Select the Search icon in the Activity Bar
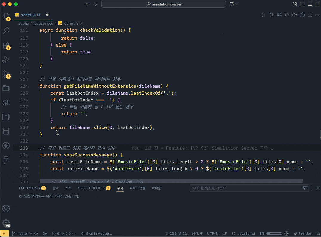This screenshot has height=237, width=321. (6, 31)
